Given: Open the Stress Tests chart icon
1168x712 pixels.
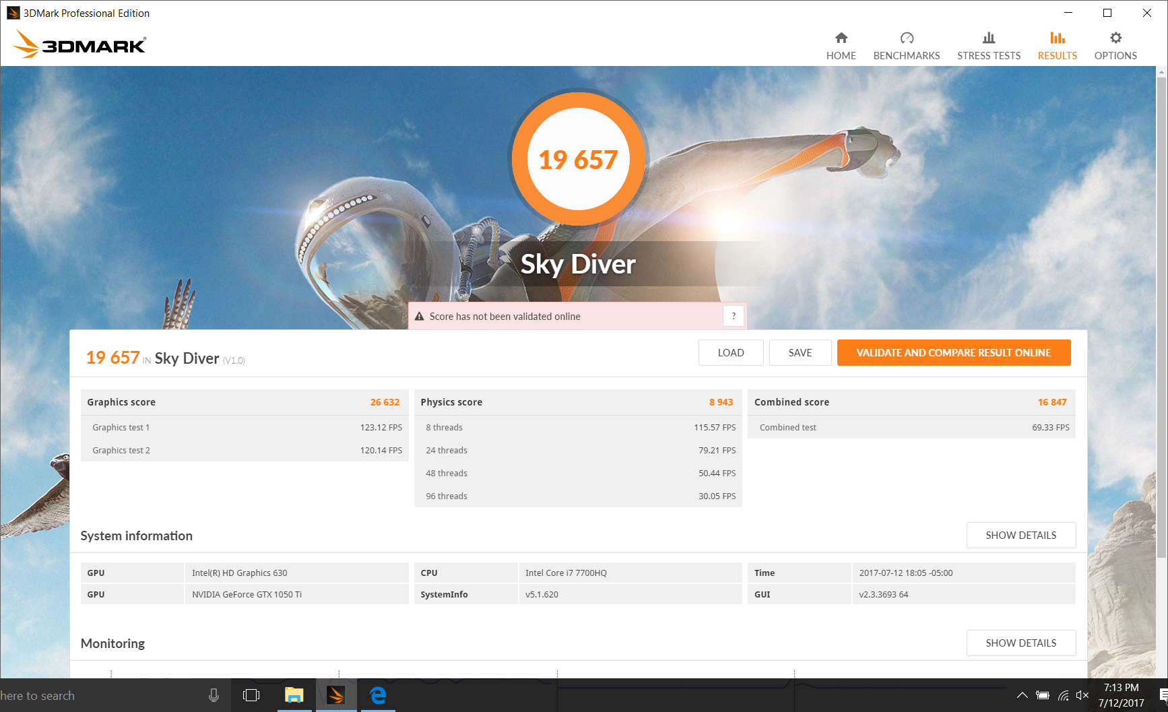Looking at the screenshot, I should (989, 38).
